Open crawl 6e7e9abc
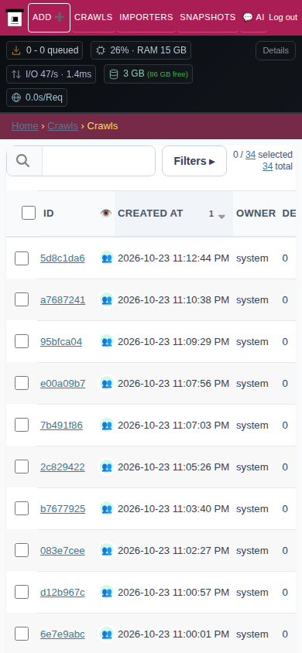The height and width of the screenshot is (653, 302). click(x=63, y=634)
